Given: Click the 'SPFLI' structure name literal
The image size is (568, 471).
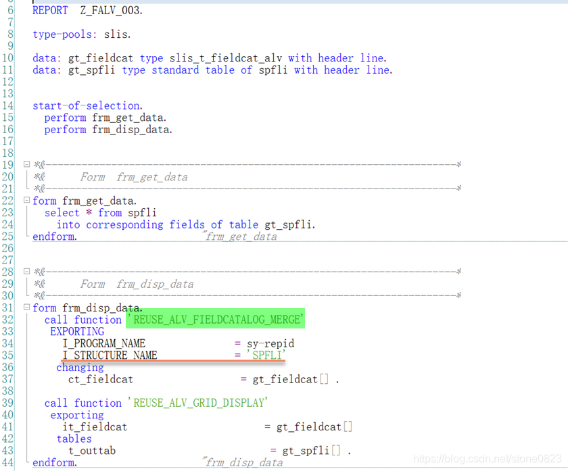Looking at the screenshot, I should click(x=266, y=355).
